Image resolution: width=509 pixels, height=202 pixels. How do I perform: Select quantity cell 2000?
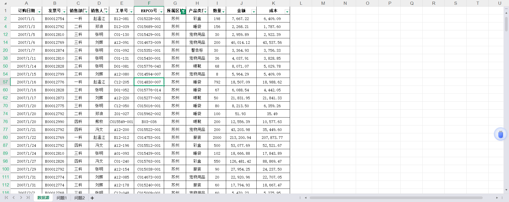pos(217,137)
